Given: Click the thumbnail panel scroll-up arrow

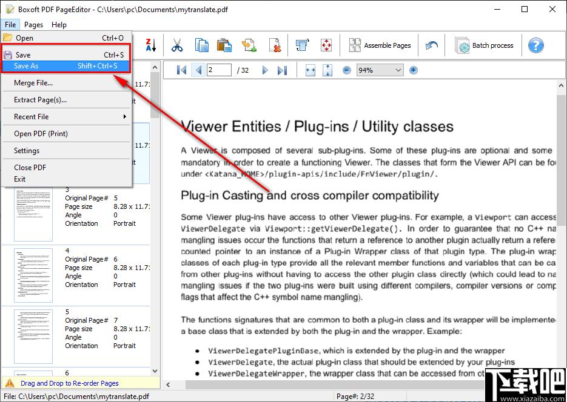Looking at the screenshot, I should pyautogui.click(x=155, y=67).
